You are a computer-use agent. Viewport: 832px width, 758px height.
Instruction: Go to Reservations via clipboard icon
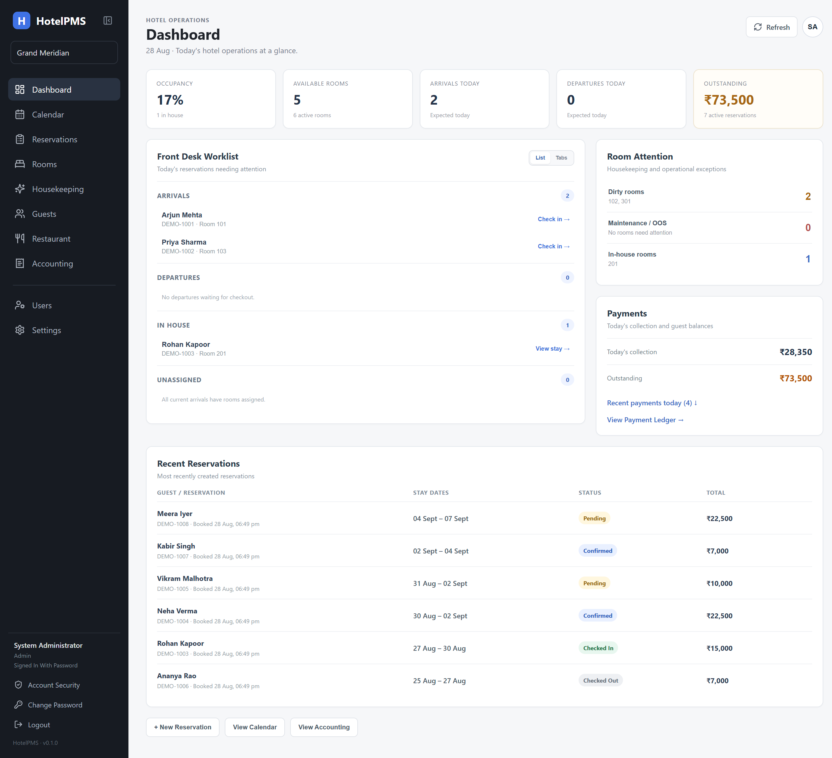[x=20, y=139]
